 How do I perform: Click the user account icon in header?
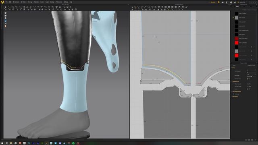tap(227, 2)
